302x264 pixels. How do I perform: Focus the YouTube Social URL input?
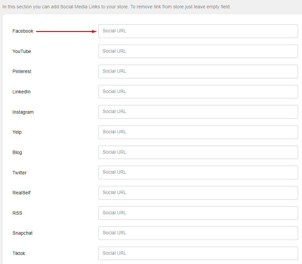coord(198,51)
